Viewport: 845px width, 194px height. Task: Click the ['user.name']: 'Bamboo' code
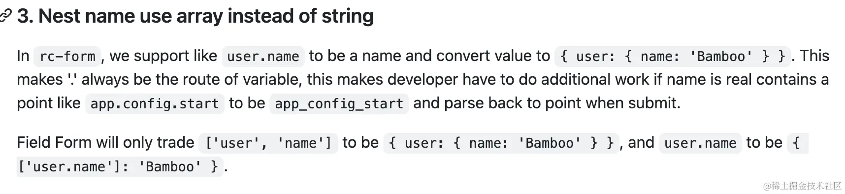click(120, 166)
